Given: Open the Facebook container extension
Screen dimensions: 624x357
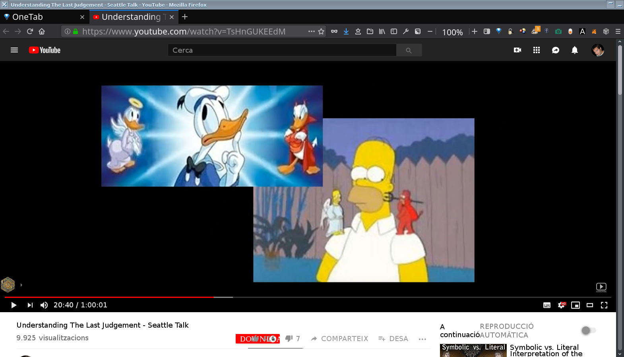Looking at the screenshot, I should [546, 31].
